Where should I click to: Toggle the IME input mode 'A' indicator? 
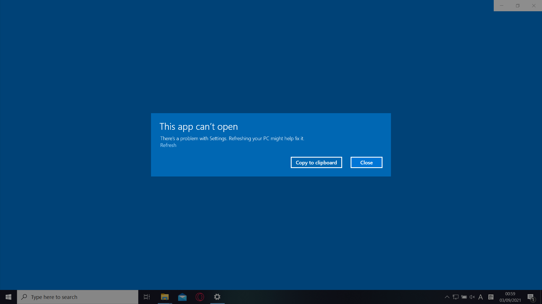tap(480, 297)
